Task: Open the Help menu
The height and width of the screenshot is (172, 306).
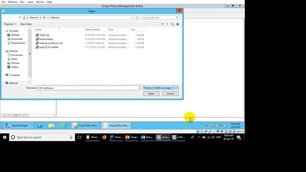Action: [x=49, y=2]
